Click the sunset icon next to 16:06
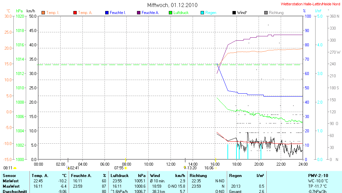Viewport: 342px width, 193px height. [216, 168]
